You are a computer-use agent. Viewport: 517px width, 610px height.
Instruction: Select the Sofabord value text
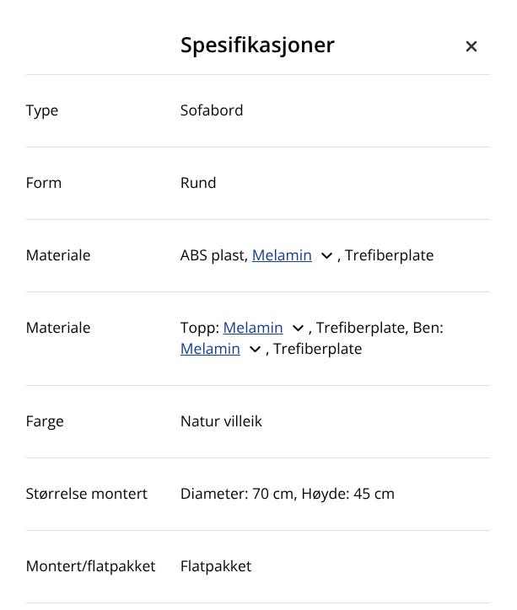(x=212, y=110)
